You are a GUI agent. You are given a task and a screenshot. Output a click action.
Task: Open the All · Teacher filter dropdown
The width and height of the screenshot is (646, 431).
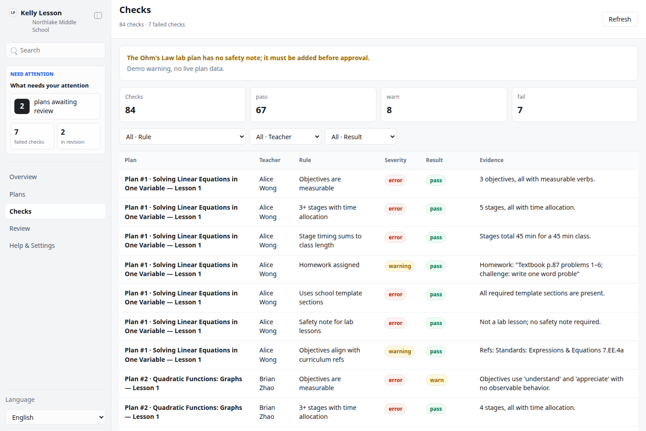[x=285, y=136]
